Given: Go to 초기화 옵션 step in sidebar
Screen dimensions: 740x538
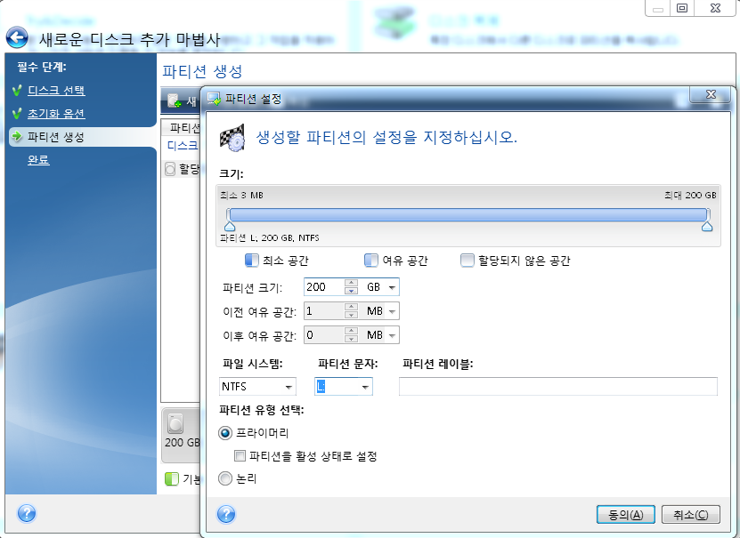Looking at the screenshot, I should (x=56, y=114).
